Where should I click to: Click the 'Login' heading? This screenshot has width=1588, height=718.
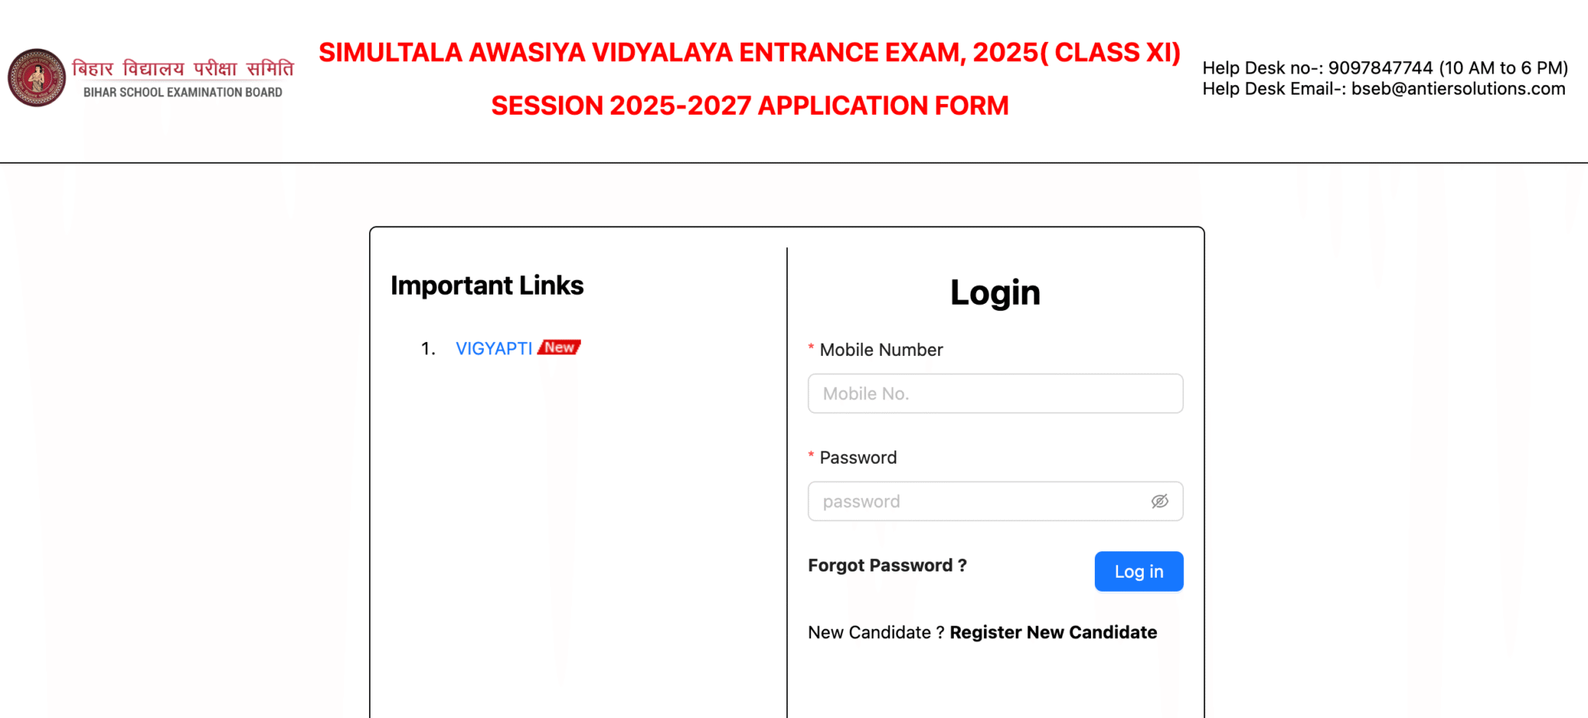[995, 292]
